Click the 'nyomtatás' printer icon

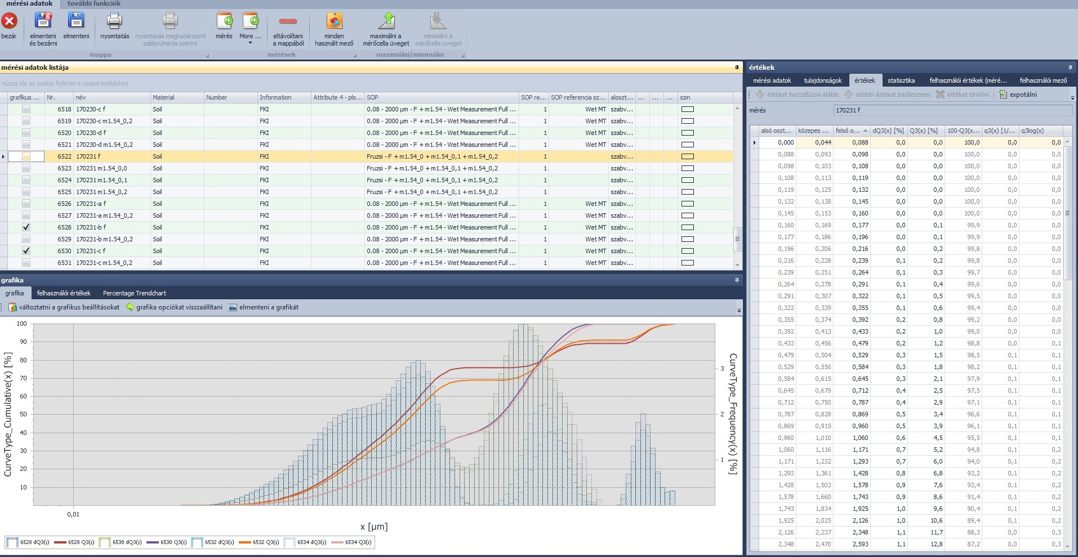pos(114,21)
